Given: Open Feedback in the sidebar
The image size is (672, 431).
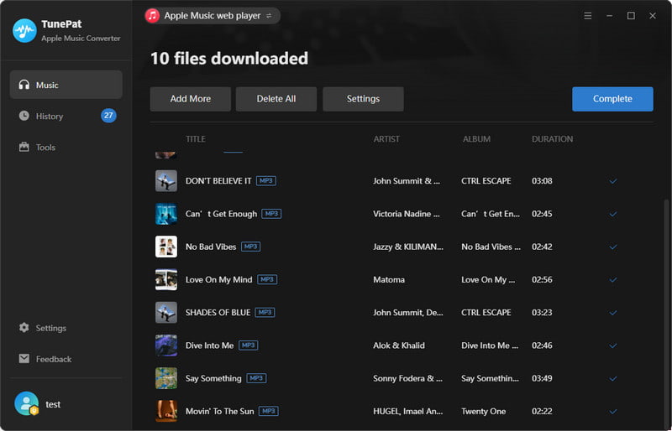Looking at the screenshot, I should (66, 359).
